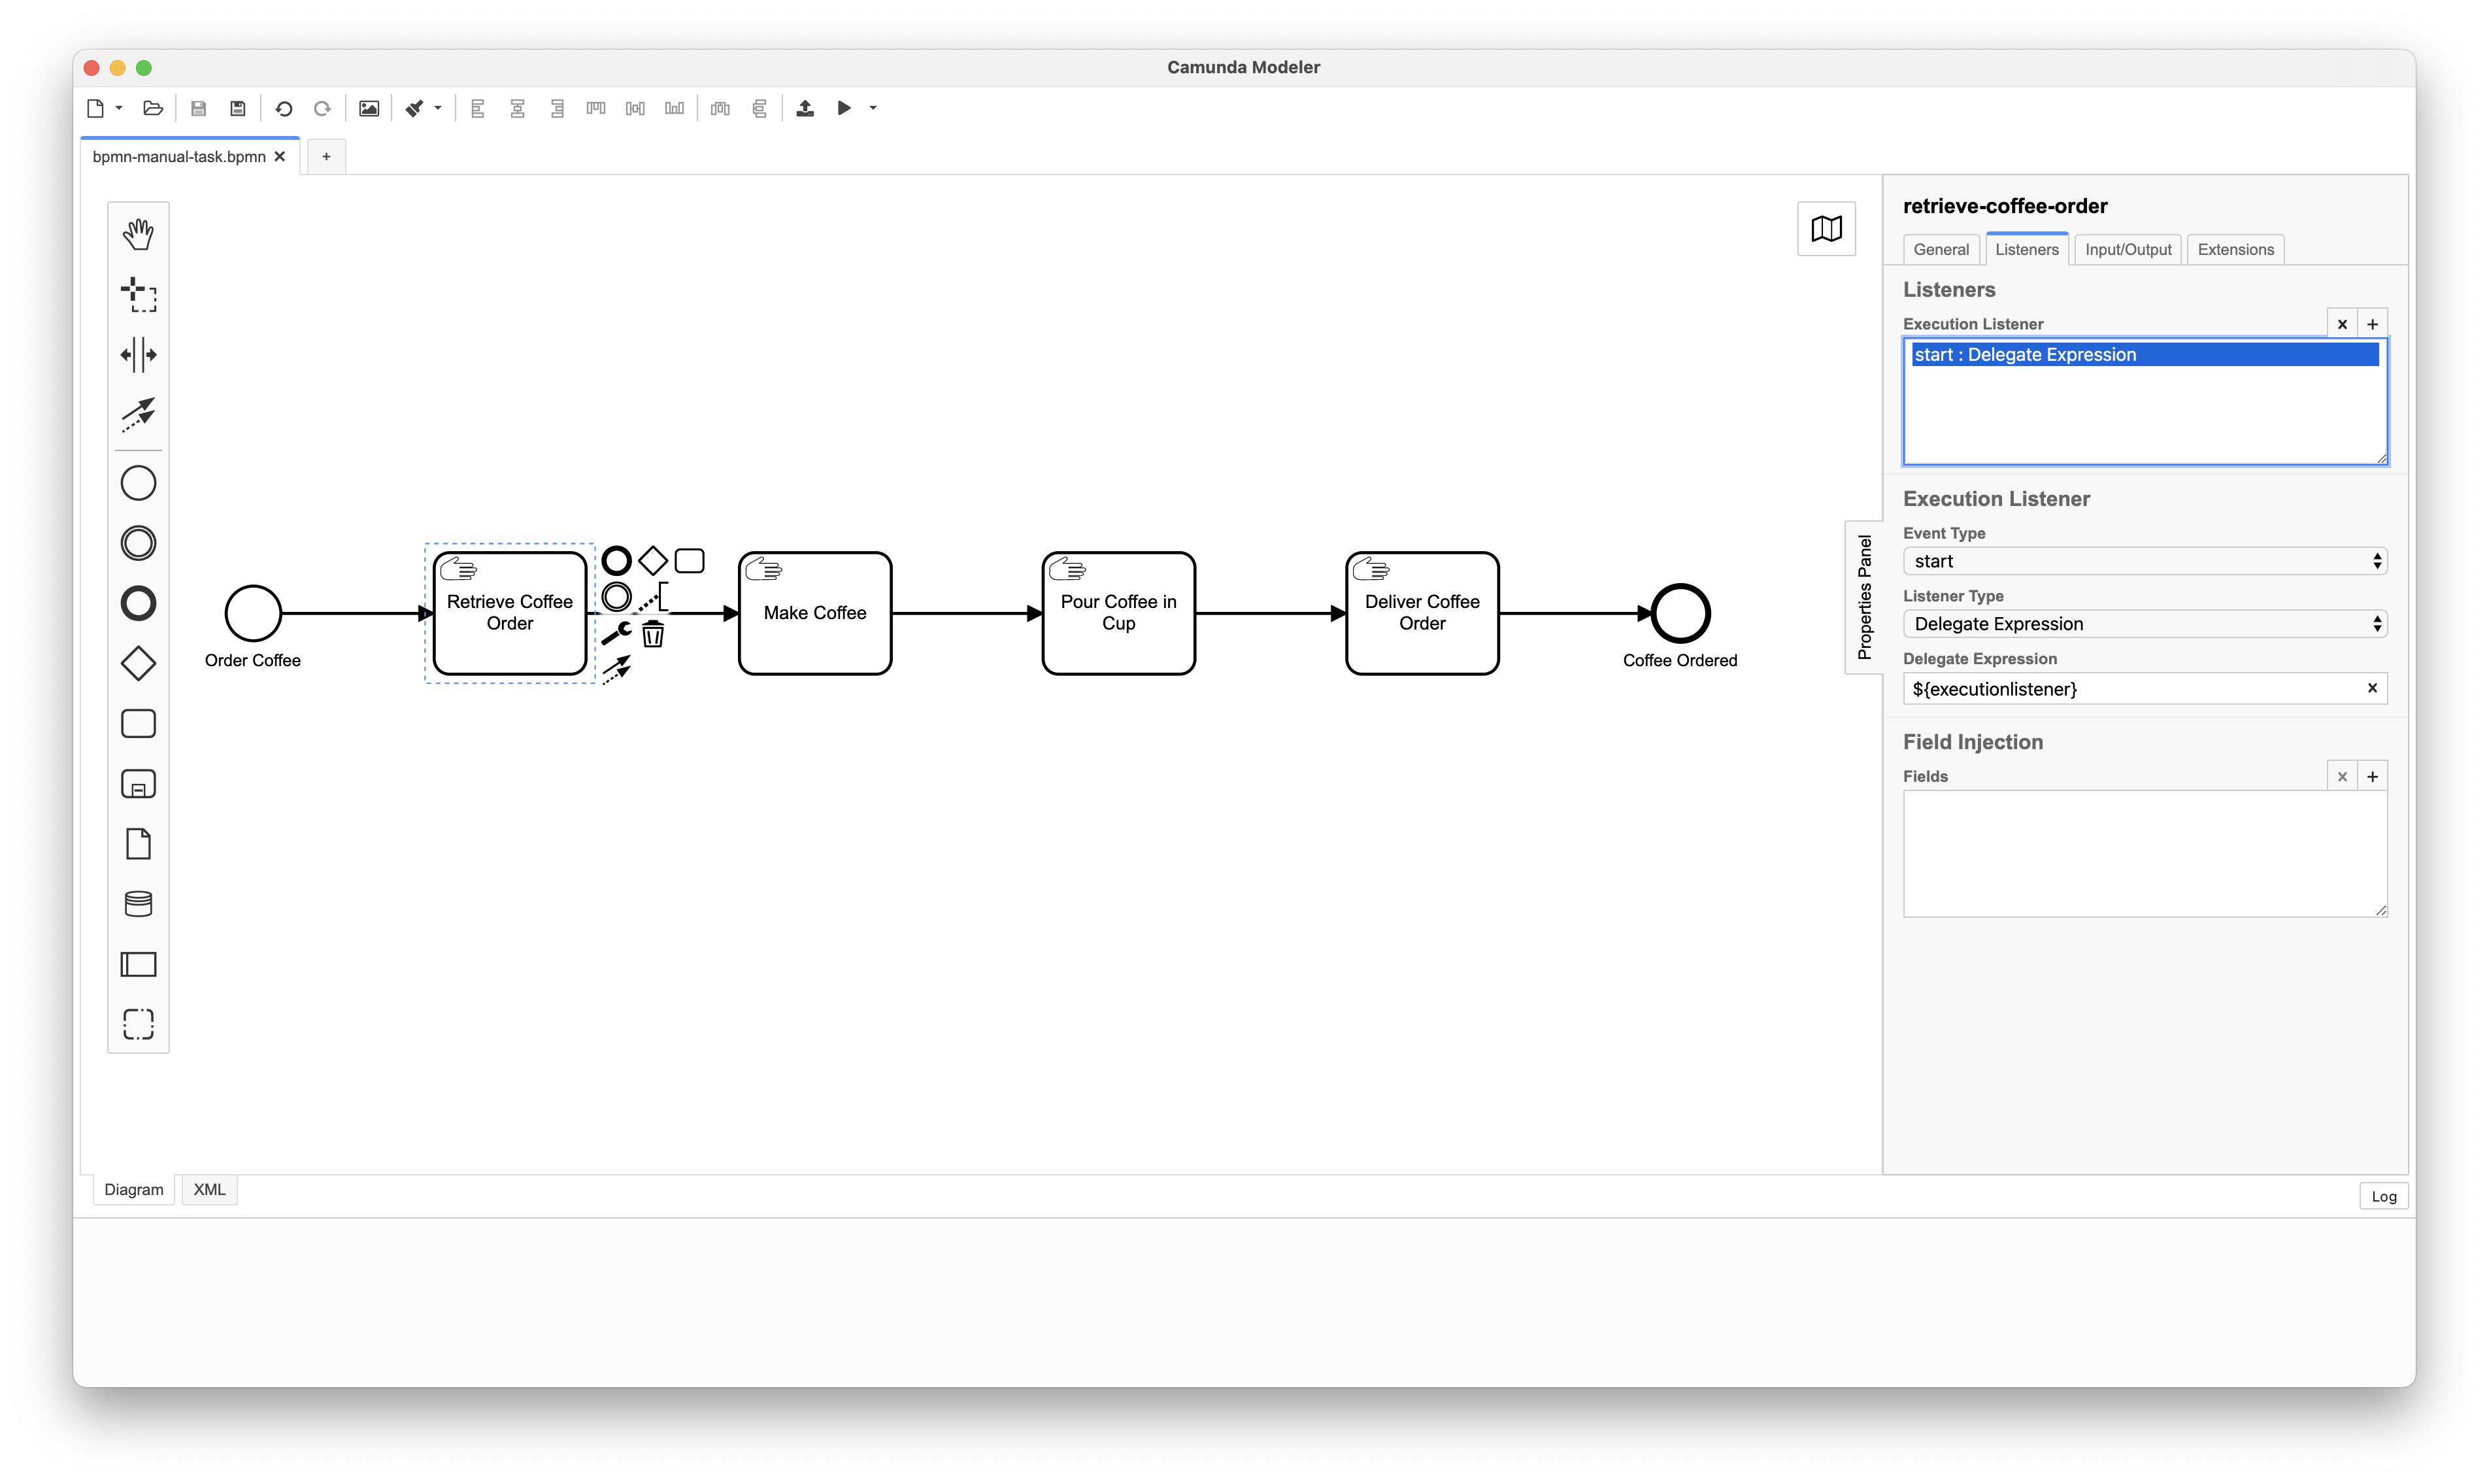This screenshot has width=2489, height=1484.
Task: Open the Listener Type dropdown
Action: pyautogui.click(x=2144, y=624)
